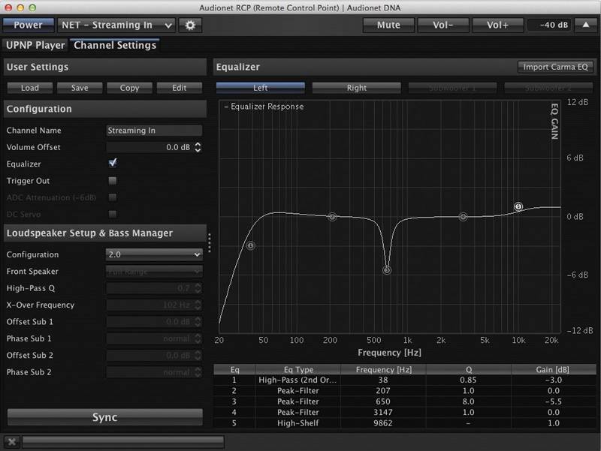Screen dimensions: 601x451
Task: Click High-Shelf type cell
Action: click(x=297, y=423)
